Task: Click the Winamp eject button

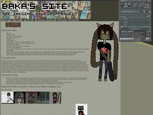Action: [x=136, y=12]
